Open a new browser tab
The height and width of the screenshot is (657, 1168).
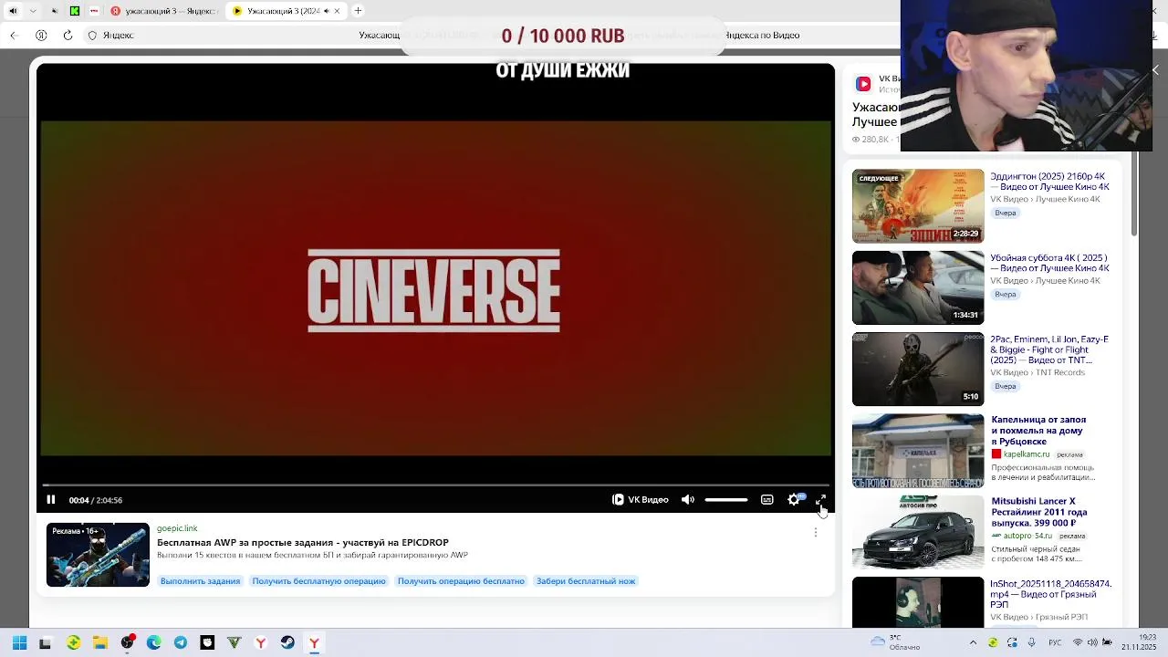[358, 11]
